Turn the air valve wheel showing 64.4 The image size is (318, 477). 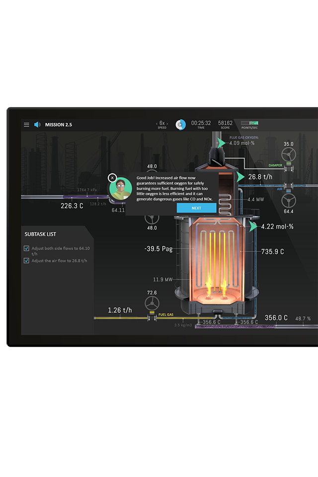point(288,200)
